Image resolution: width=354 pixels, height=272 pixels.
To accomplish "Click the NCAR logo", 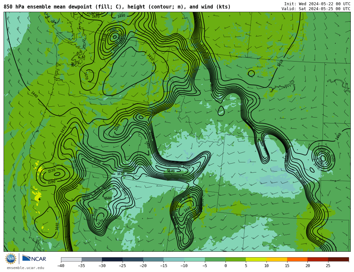I will [34, 258].
